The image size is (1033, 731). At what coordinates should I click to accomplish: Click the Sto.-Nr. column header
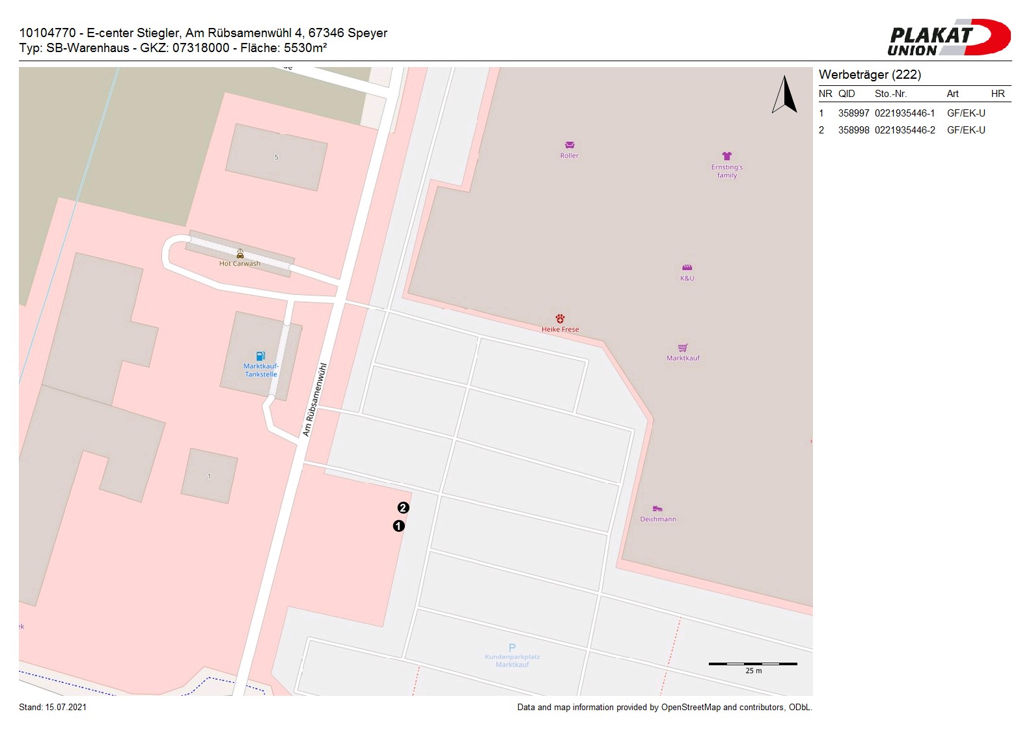(890, 94)
